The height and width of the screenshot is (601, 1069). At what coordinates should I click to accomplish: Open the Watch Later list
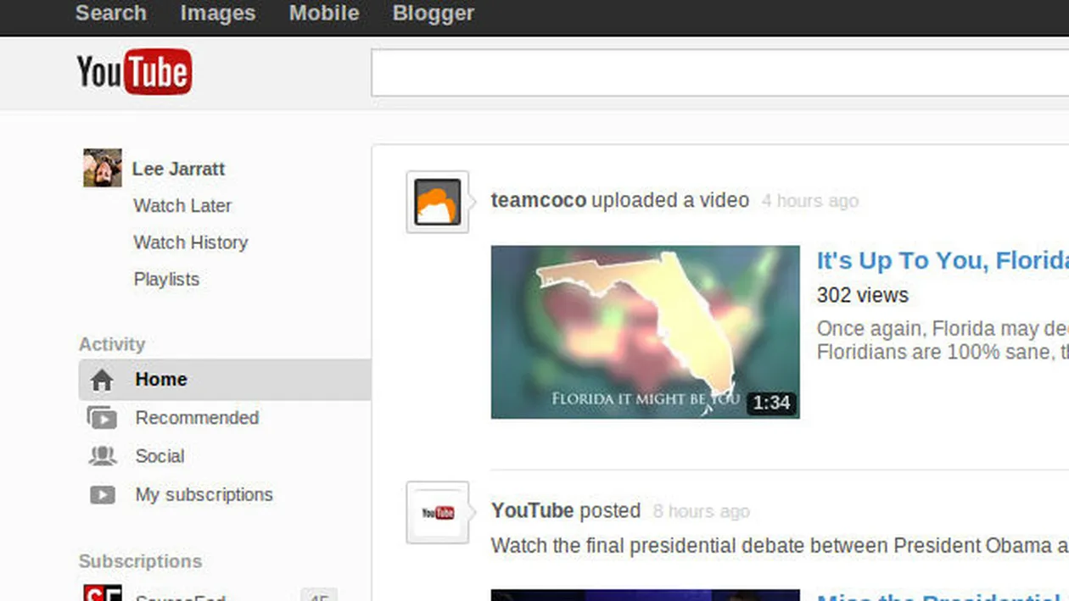(x=182, y=206)
